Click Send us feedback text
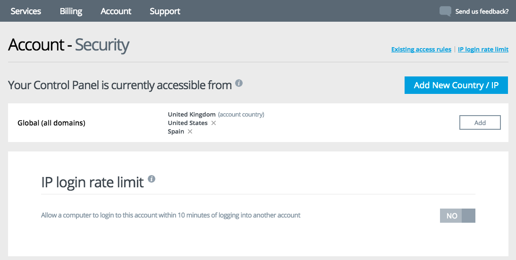Viewport: 516px width, 260px height. [482, 11]
